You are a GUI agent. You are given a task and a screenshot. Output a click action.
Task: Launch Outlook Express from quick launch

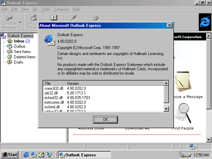pos(34,155)
